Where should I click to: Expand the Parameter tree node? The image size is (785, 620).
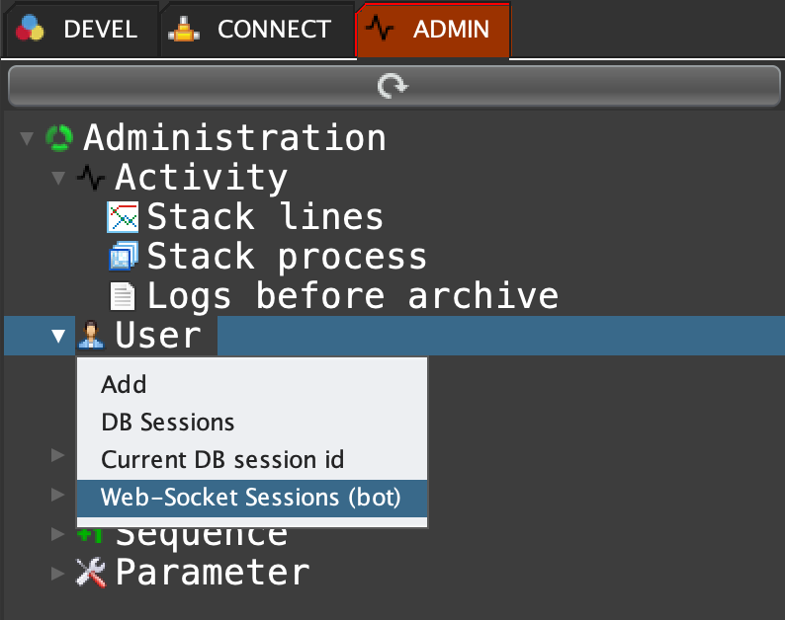(x=58, y=573)
